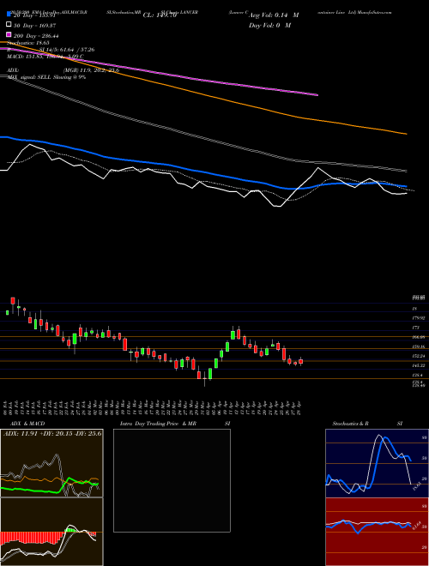This screenshot has width=429, height=566.
Task: Click the 'Stochastics & R' panel title
Action: pos(350,424)
